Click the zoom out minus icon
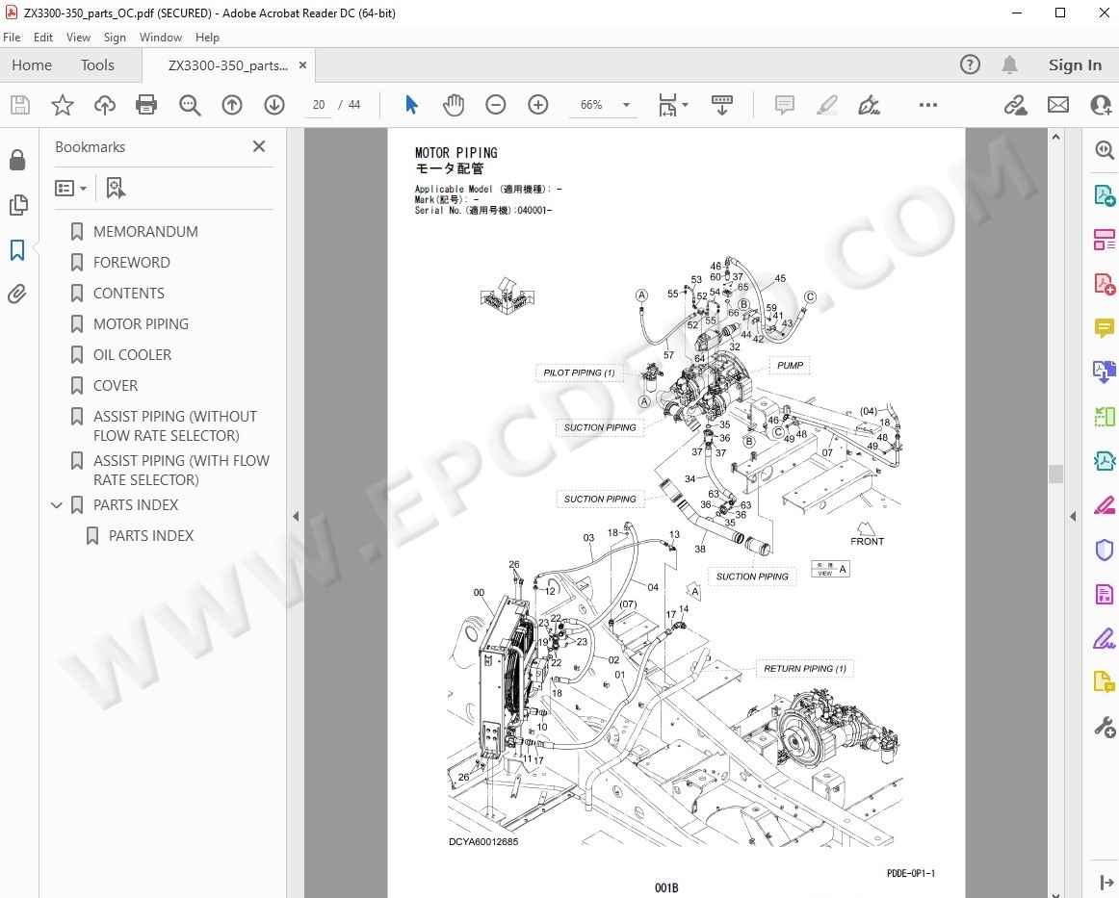Screen dimensions: 1119x898 pos(496,105)
